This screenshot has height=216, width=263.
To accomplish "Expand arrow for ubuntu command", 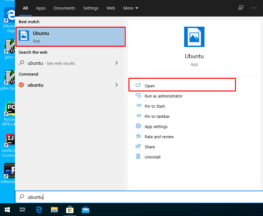I will 117,85.
